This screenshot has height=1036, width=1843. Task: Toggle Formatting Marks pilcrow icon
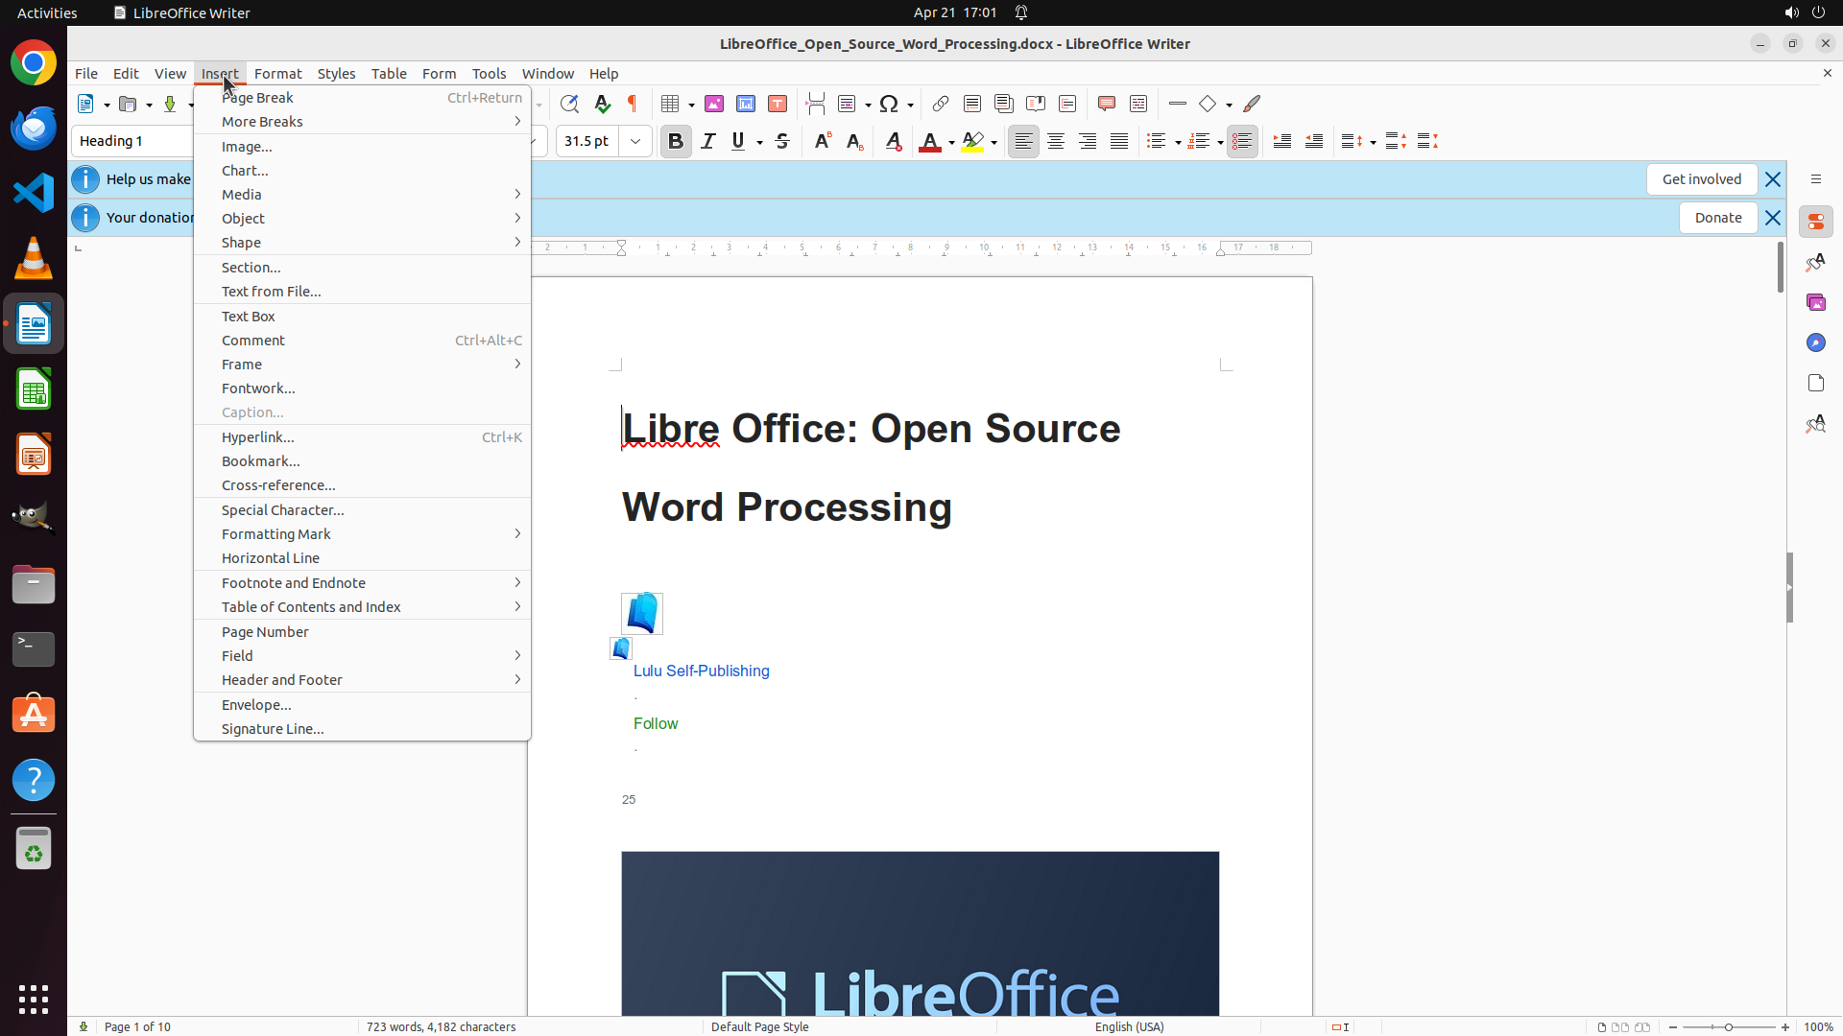click(x=633, y=104)
